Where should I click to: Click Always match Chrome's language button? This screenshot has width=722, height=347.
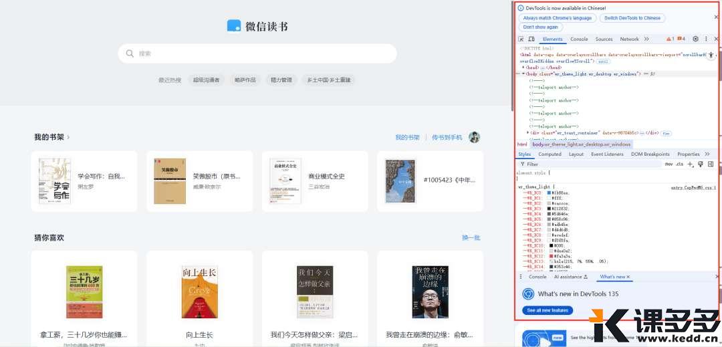pos(557,18)
